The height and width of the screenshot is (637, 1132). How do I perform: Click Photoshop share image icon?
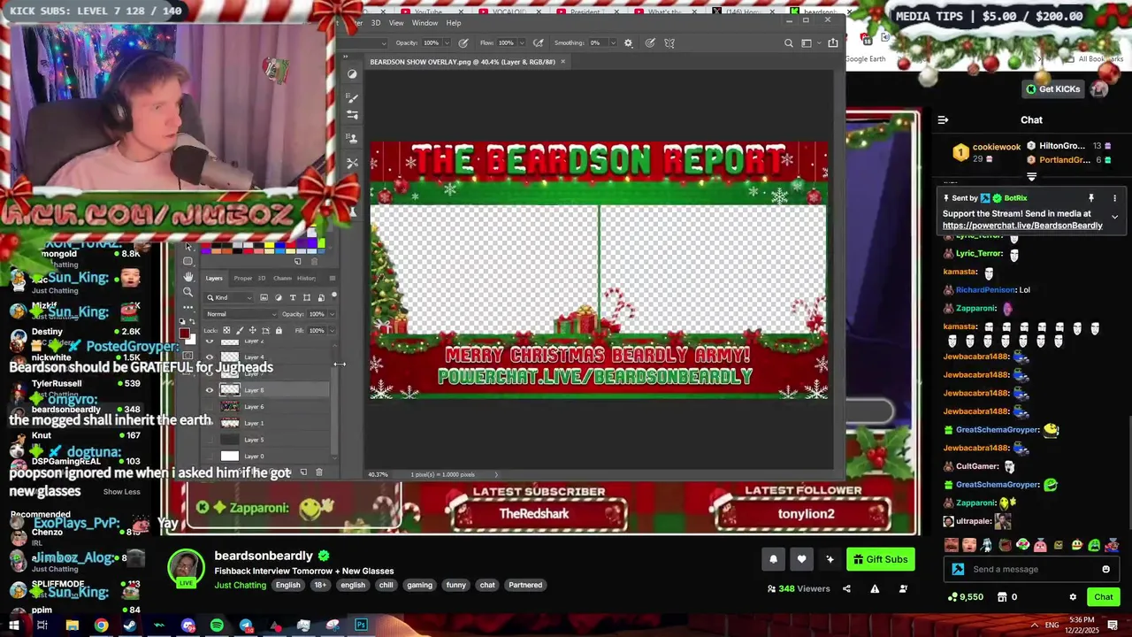833,42
